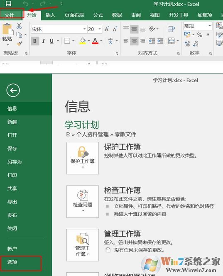Click the back arrow in backstage view
The image size is (223, 276).
pos(13,90)
